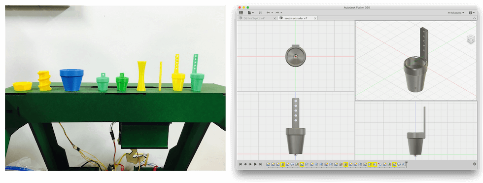Select the timeline feature icon with the red X
Image resolution: width=483 pixels, height=183 pixels.
(x=379, y=165)
